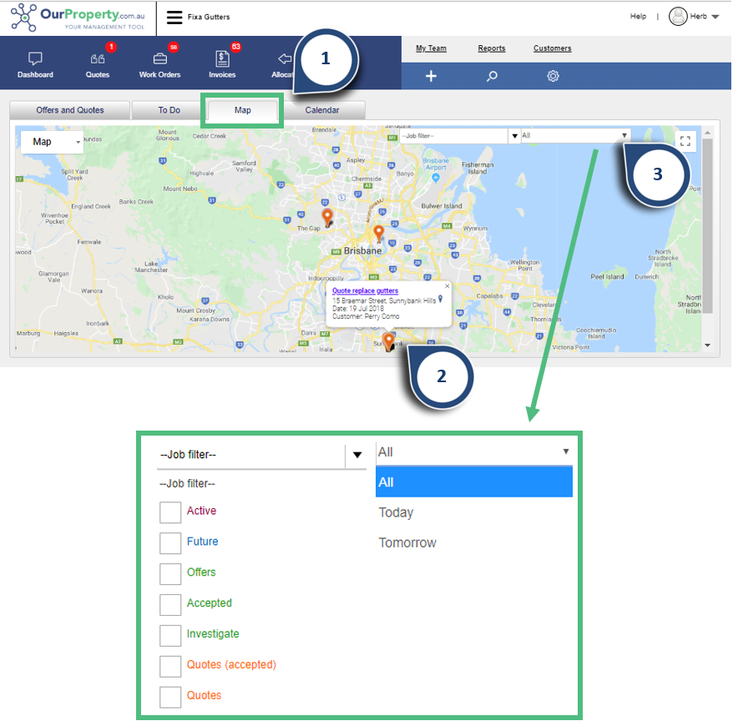Tick the Investigate job filter checkbox

[170, 635]
